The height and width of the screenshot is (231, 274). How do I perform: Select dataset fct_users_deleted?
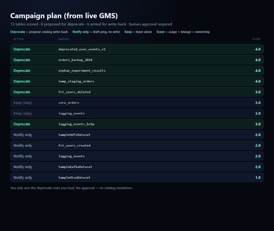pos(74,92)
